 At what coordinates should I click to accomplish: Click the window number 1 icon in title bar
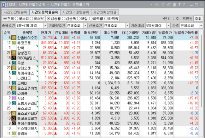tap(4, 5)
